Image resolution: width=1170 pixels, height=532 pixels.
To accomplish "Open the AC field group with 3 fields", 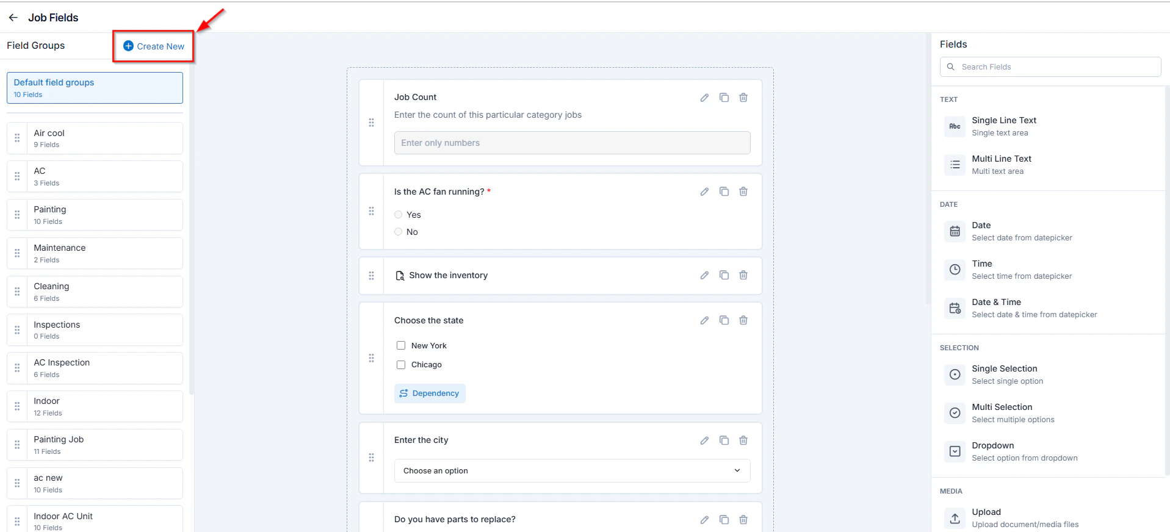I will click(x=95, y=176).
